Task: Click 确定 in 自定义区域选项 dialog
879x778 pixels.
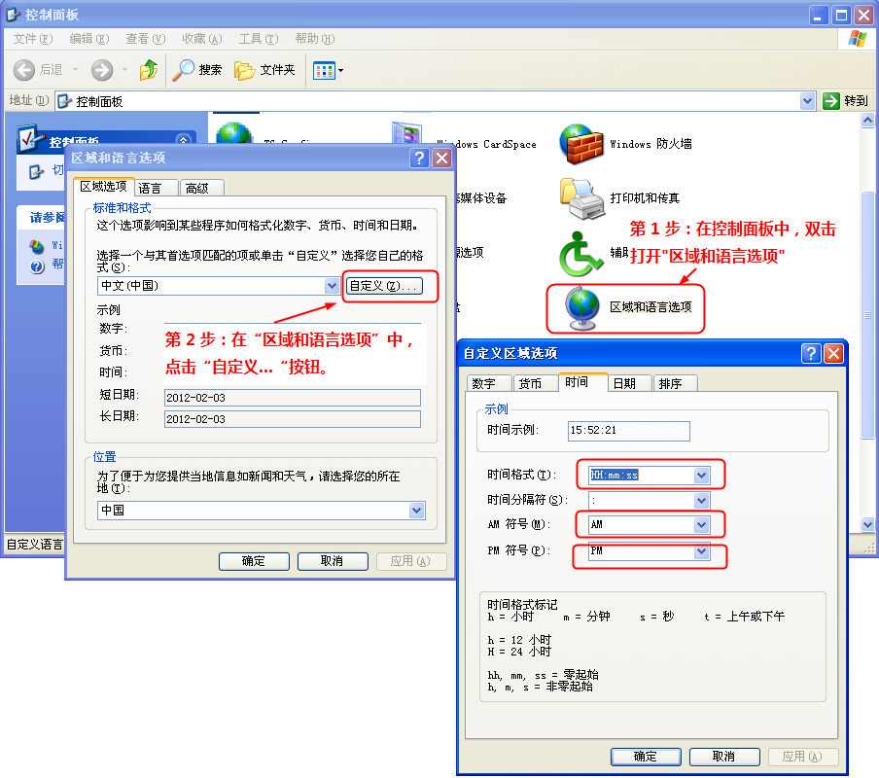Action: (x=645, y=757)
